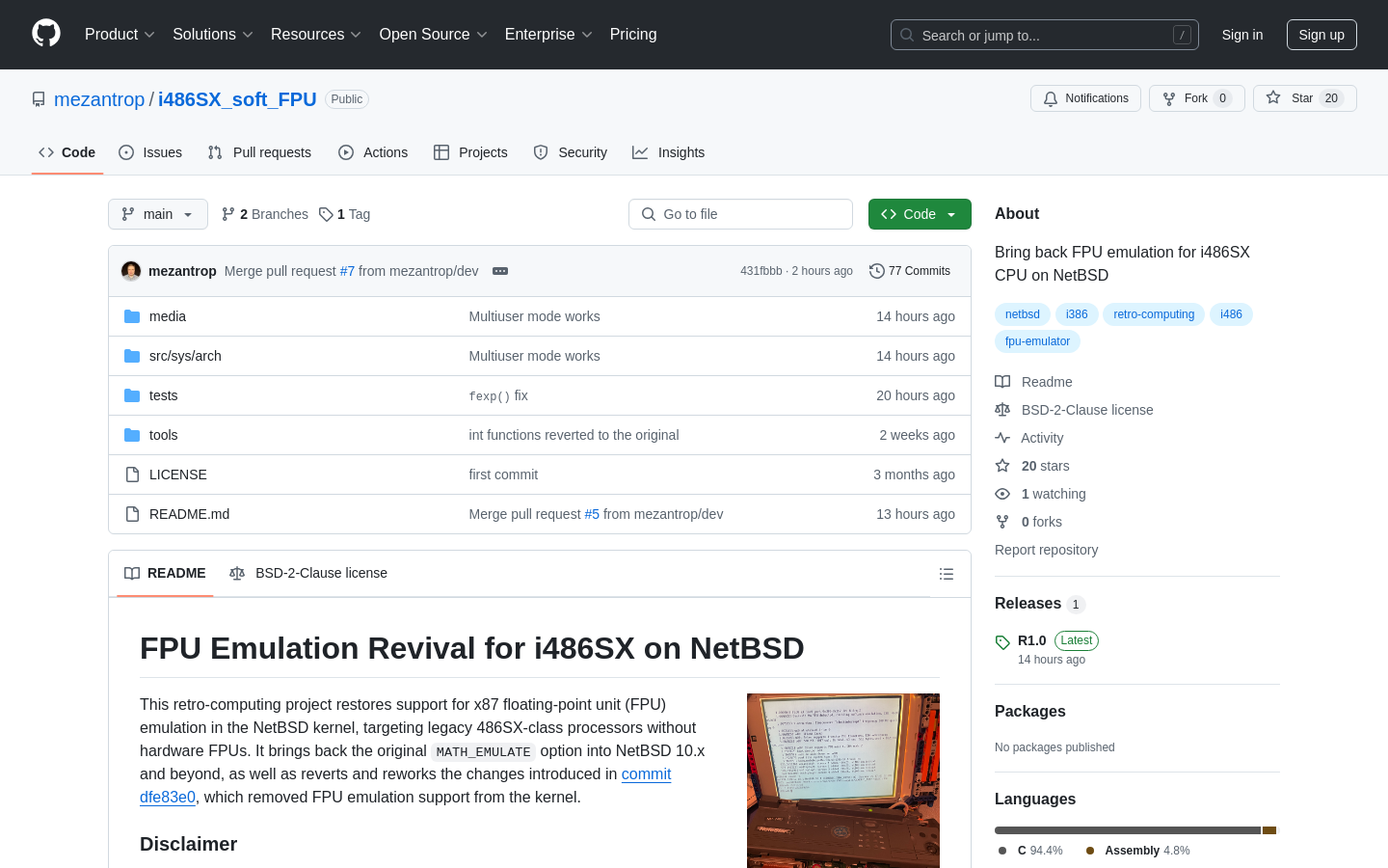Click the C language bar segment
The image size is (1388, 868).
(x=1128, y=830)
